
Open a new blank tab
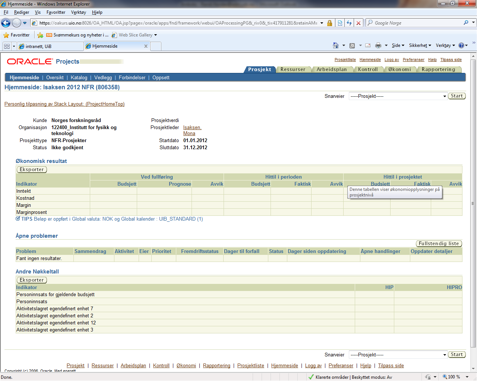(x=156, y=46)
